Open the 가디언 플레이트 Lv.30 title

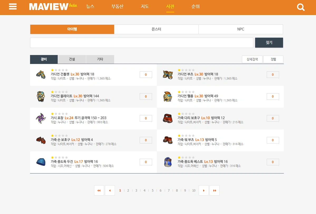click(x=66, y=96)
